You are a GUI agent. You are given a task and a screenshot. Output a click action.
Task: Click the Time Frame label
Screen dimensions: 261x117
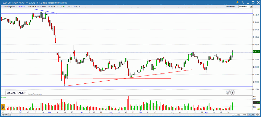[230, 7]
